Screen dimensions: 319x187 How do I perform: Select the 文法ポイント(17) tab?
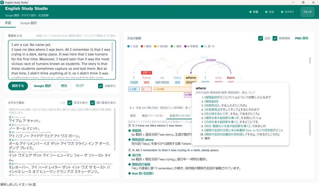click(x=180, y=116)
